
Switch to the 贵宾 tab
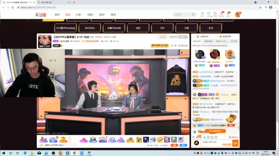tap(221, 41)
